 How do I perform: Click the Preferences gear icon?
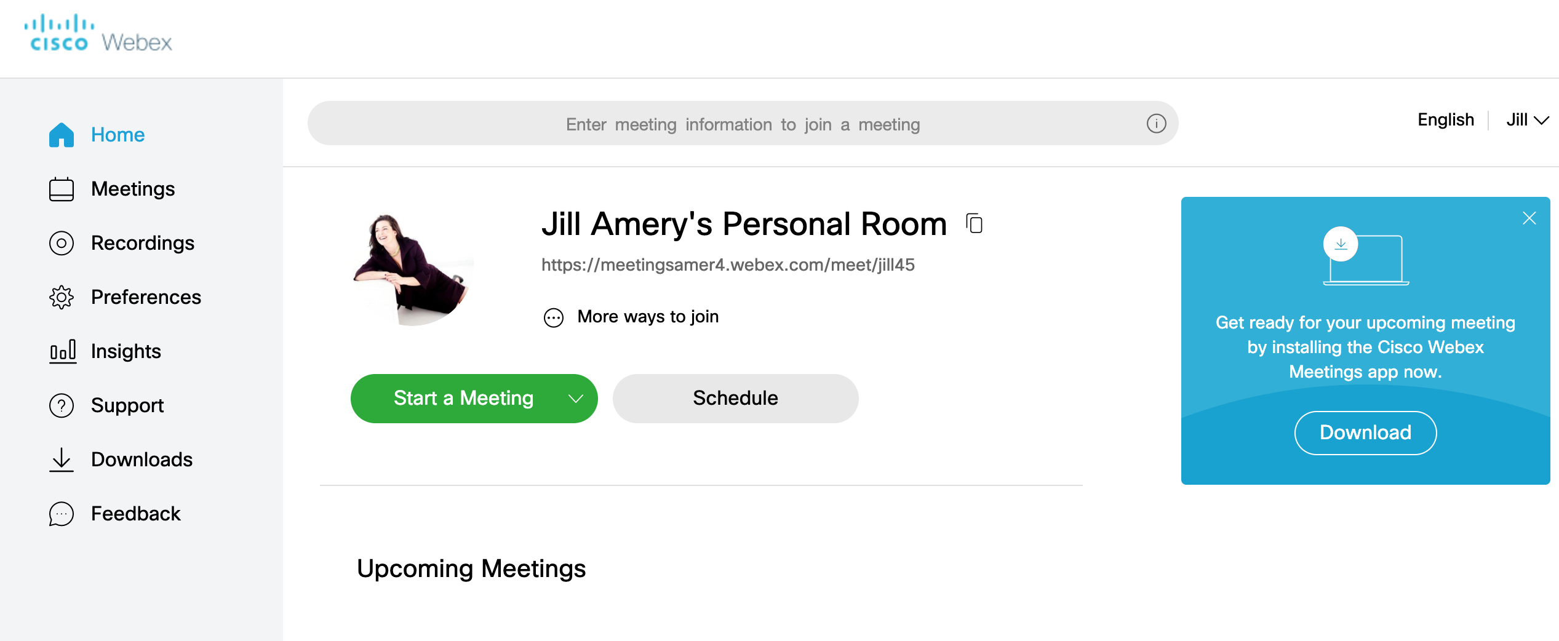pos(62,297)
